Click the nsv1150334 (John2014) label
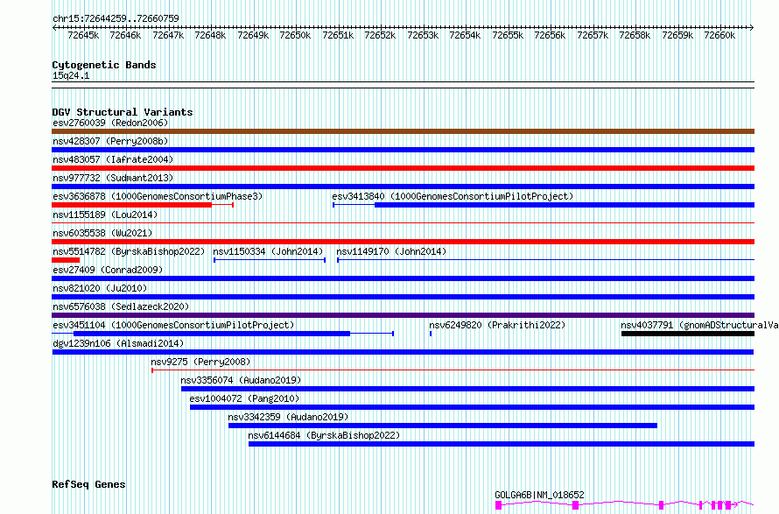Image resolution: width=779 pixels, height=514 pixels. click(x=268, y=251)
